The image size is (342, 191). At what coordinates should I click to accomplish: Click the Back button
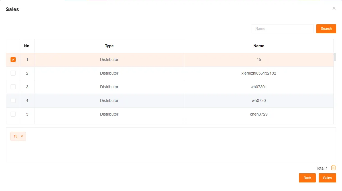click(307, 178)
